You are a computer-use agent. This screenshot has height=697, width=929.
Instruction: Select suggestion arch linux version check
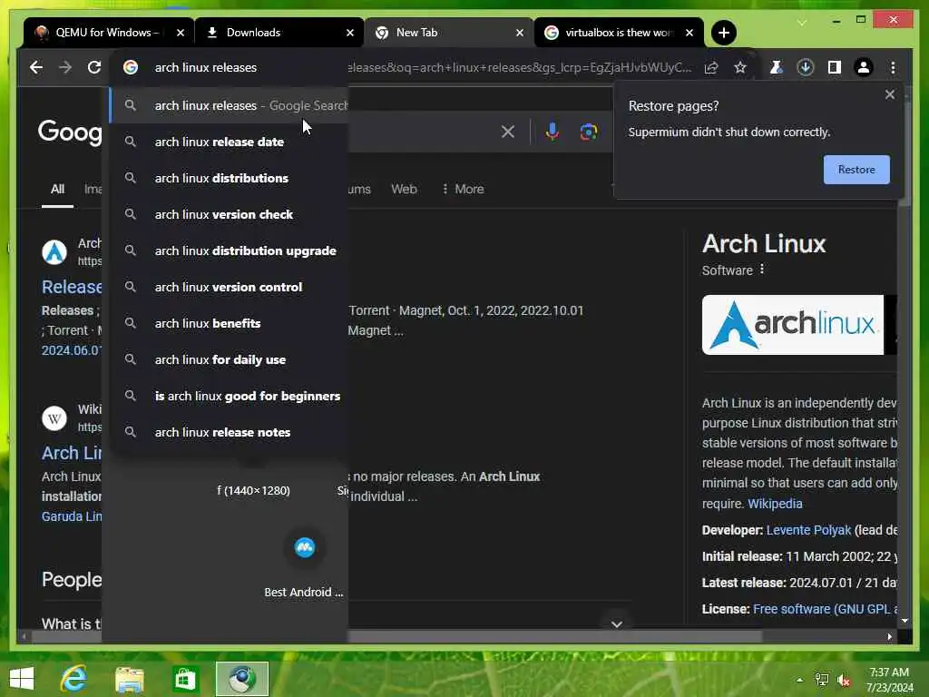230,214
